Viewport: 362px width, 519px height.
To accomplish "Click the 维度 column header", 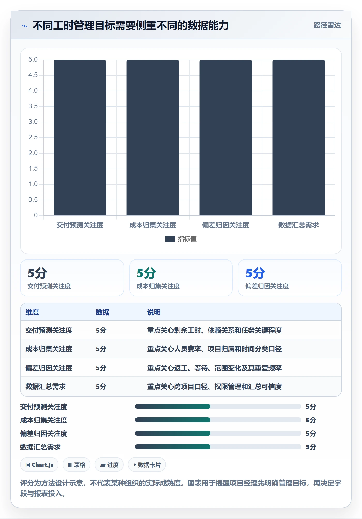I will tap(32, 312).
